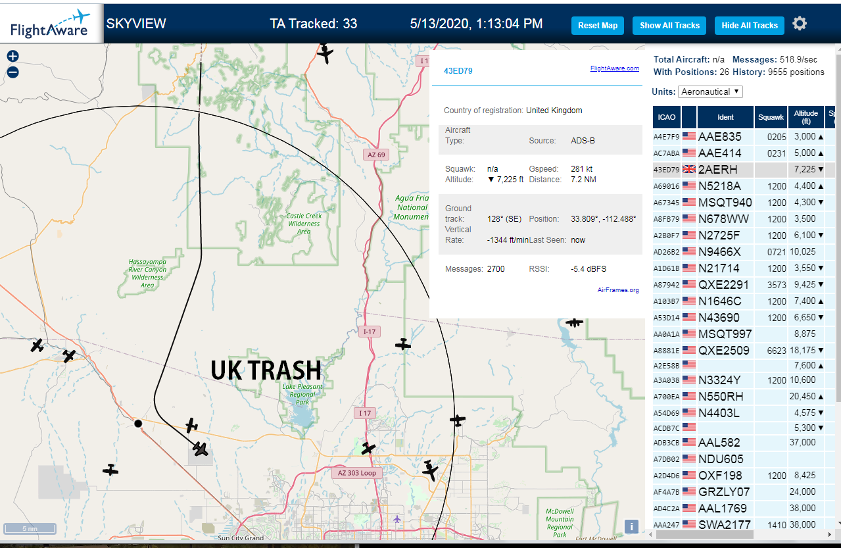Select the QXE2509 aircraft row
The width and height of the screenshot is (841, 548).
744,351
